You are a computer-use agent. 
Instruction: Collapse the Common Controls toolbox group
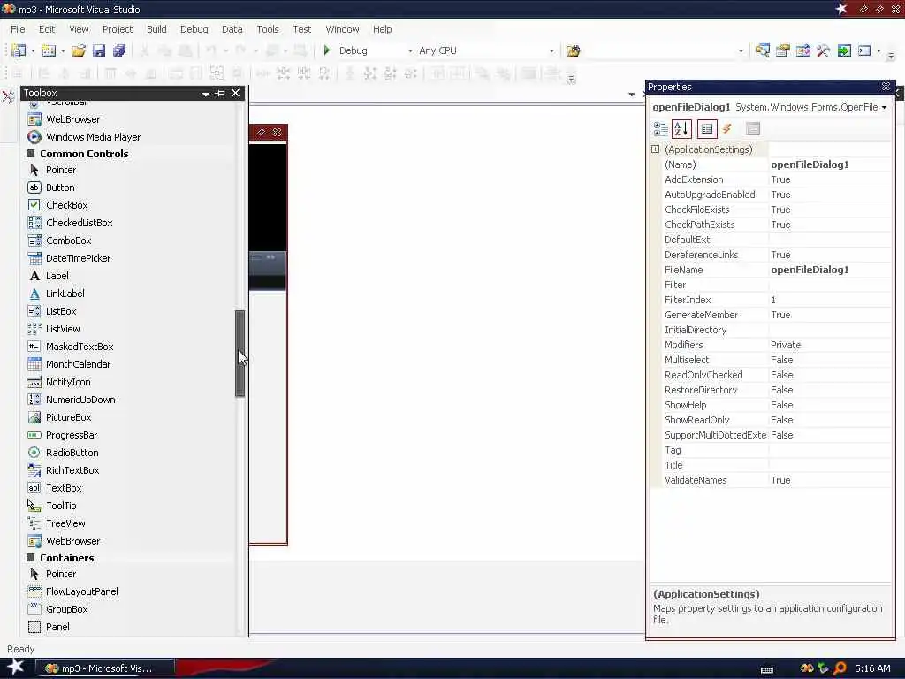point(31,154)
